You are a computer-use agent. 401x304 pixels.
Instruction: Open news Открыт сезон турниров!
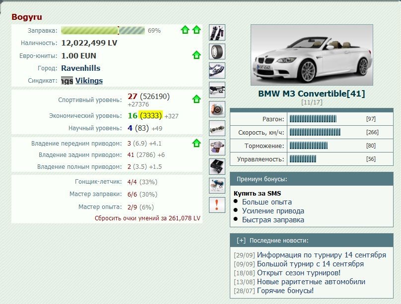tap(299, 273)
